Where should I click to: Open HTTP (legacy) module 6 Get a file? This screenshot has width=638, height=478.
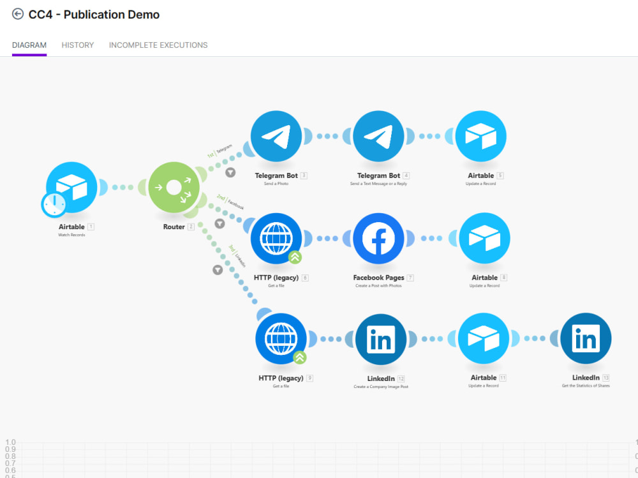(276, 238)
